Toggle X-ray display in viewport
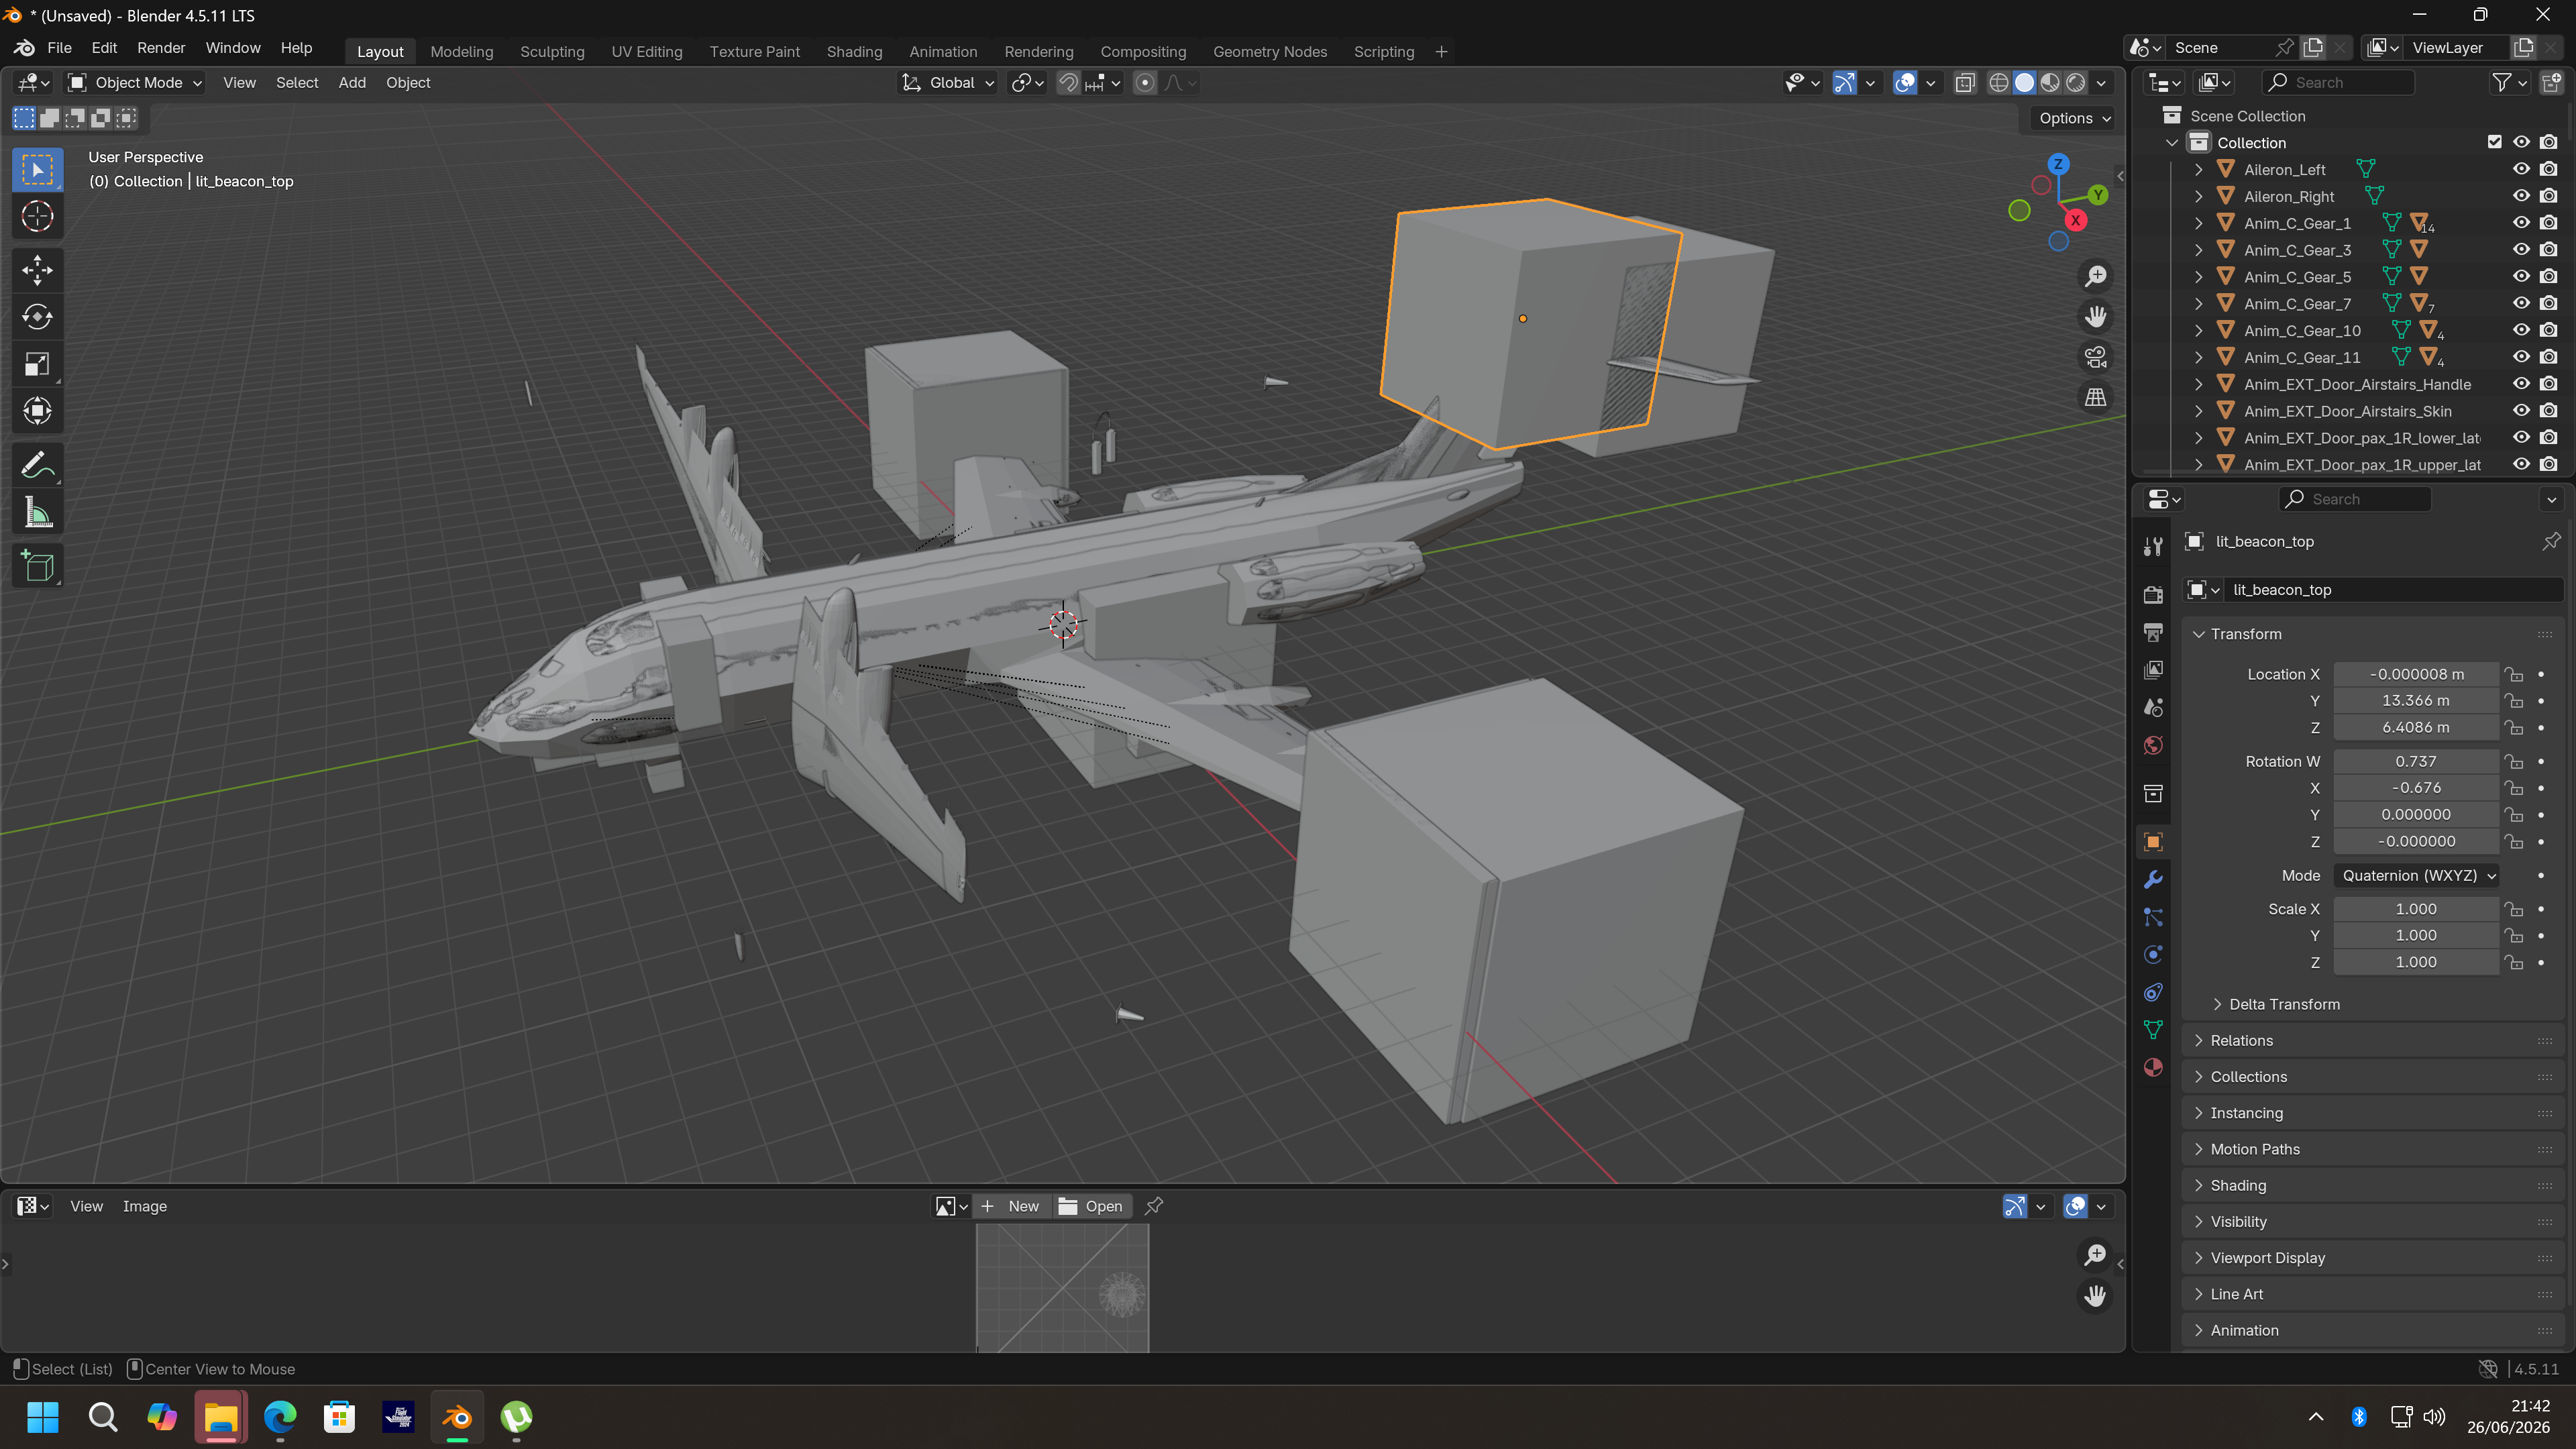The image size is (2576, 1449). (x=1965, y=83)
